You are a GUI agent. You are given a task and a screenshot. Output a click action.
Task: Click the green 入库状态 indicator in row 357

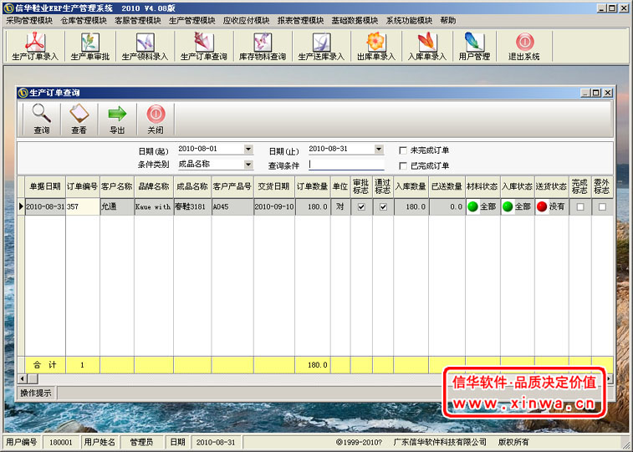click(x=508, y=207)
